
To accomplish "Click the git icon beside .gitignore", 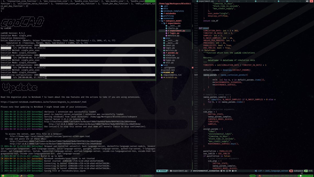I will (161, 68).
